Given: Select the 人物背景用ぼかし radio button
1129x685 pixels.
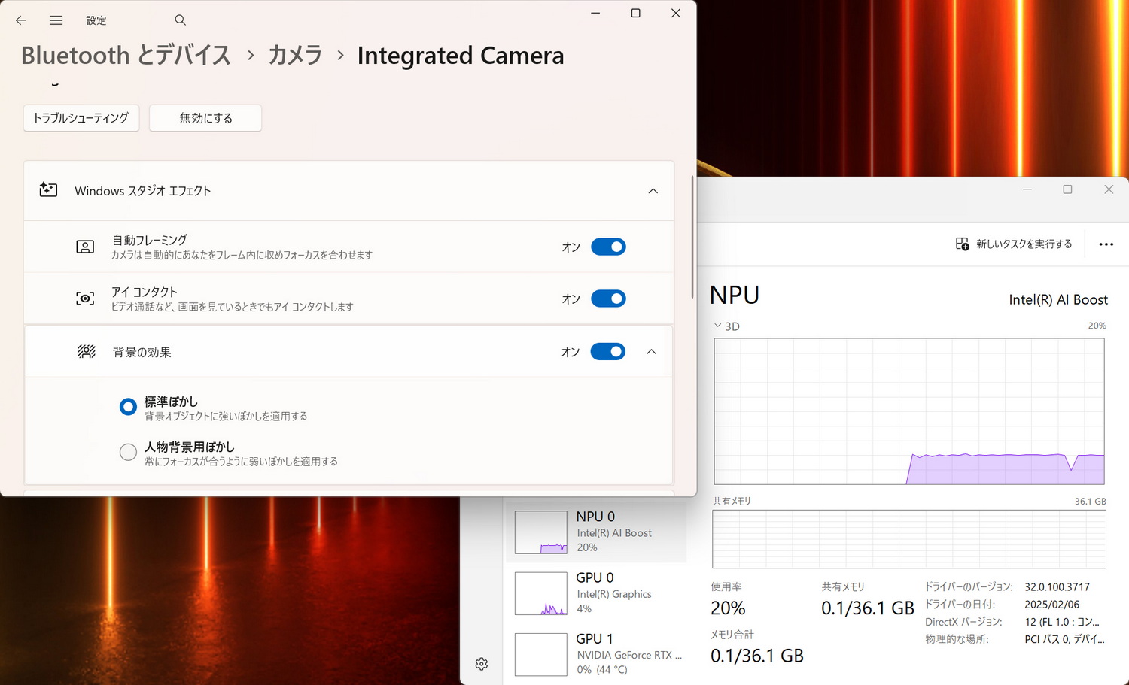Looking at the screenshot, I should (x=128, y=451).
